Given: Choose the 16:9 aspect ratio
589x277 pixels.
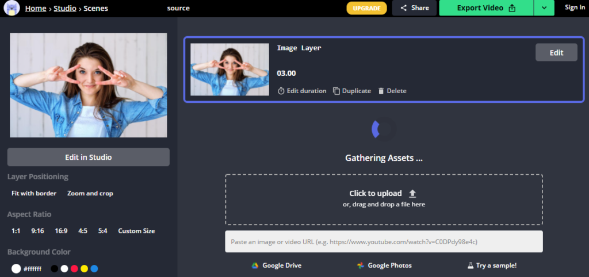Looking at the screenshot, I should [x=61, y=231].
